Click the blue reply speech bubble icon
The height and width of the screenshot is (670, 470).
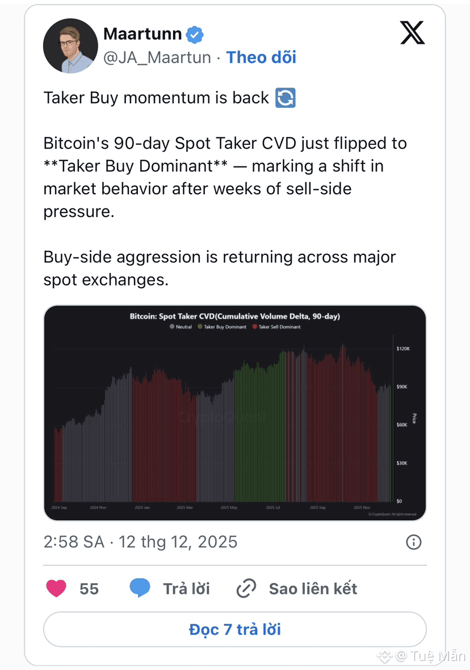(140, 589)
